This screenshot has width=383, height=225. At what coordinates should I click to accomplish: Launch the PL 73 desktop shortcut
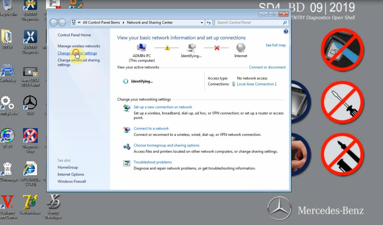pos(7,136)
